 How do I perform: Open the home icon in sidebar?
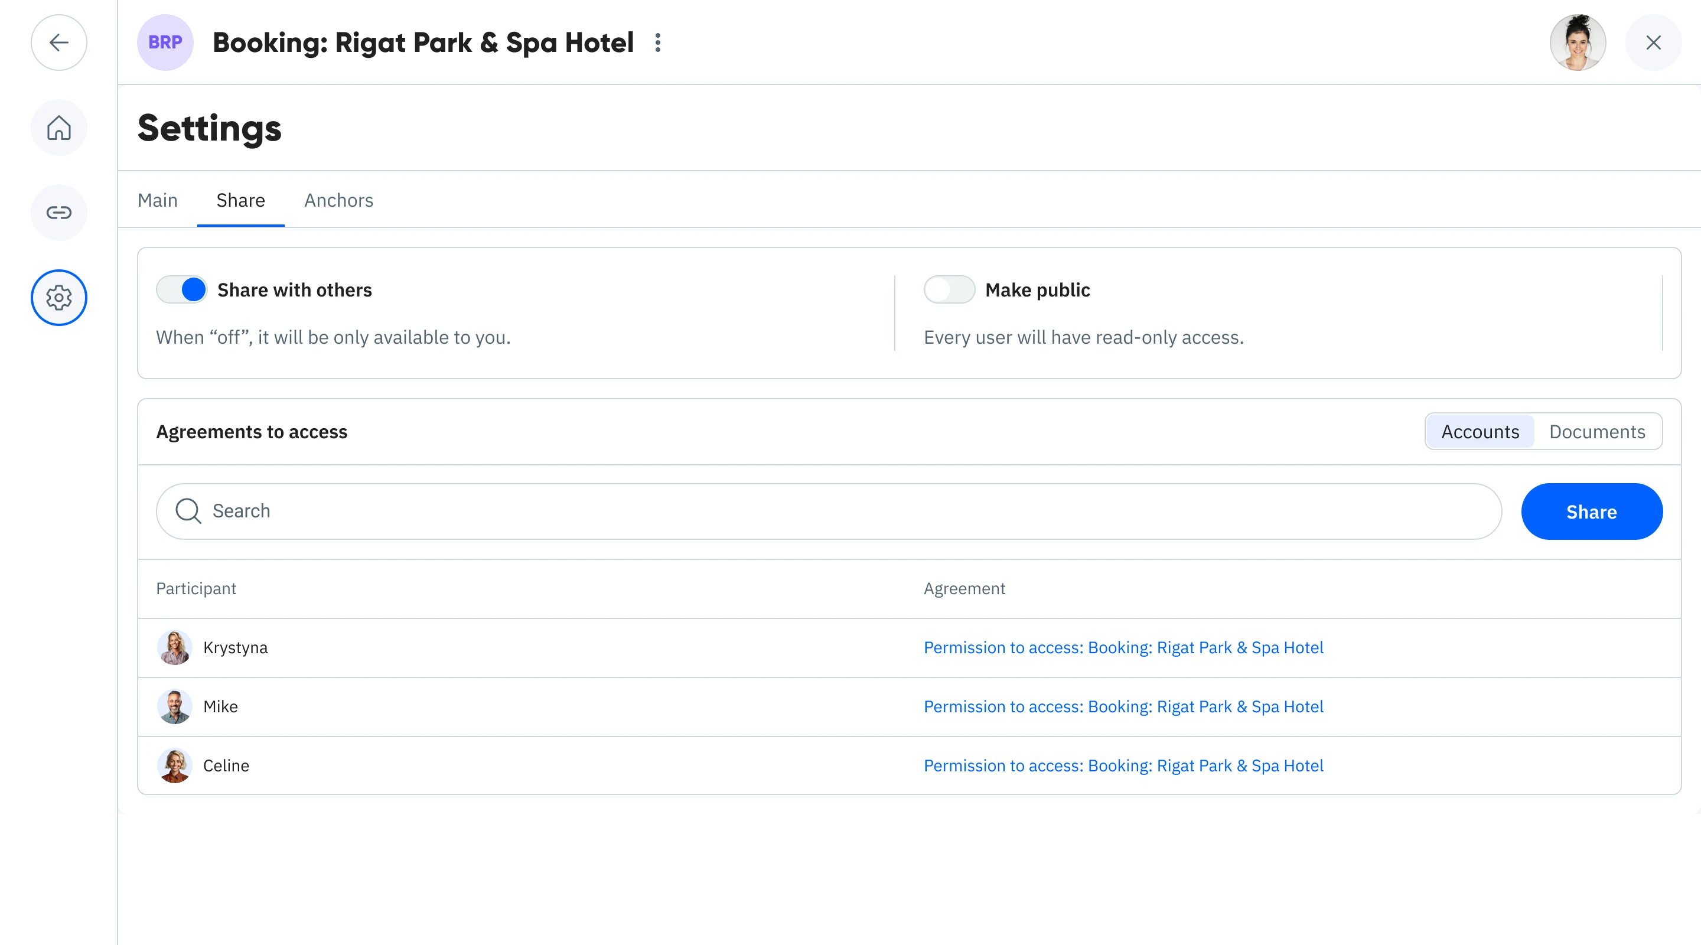coord(59,128)
